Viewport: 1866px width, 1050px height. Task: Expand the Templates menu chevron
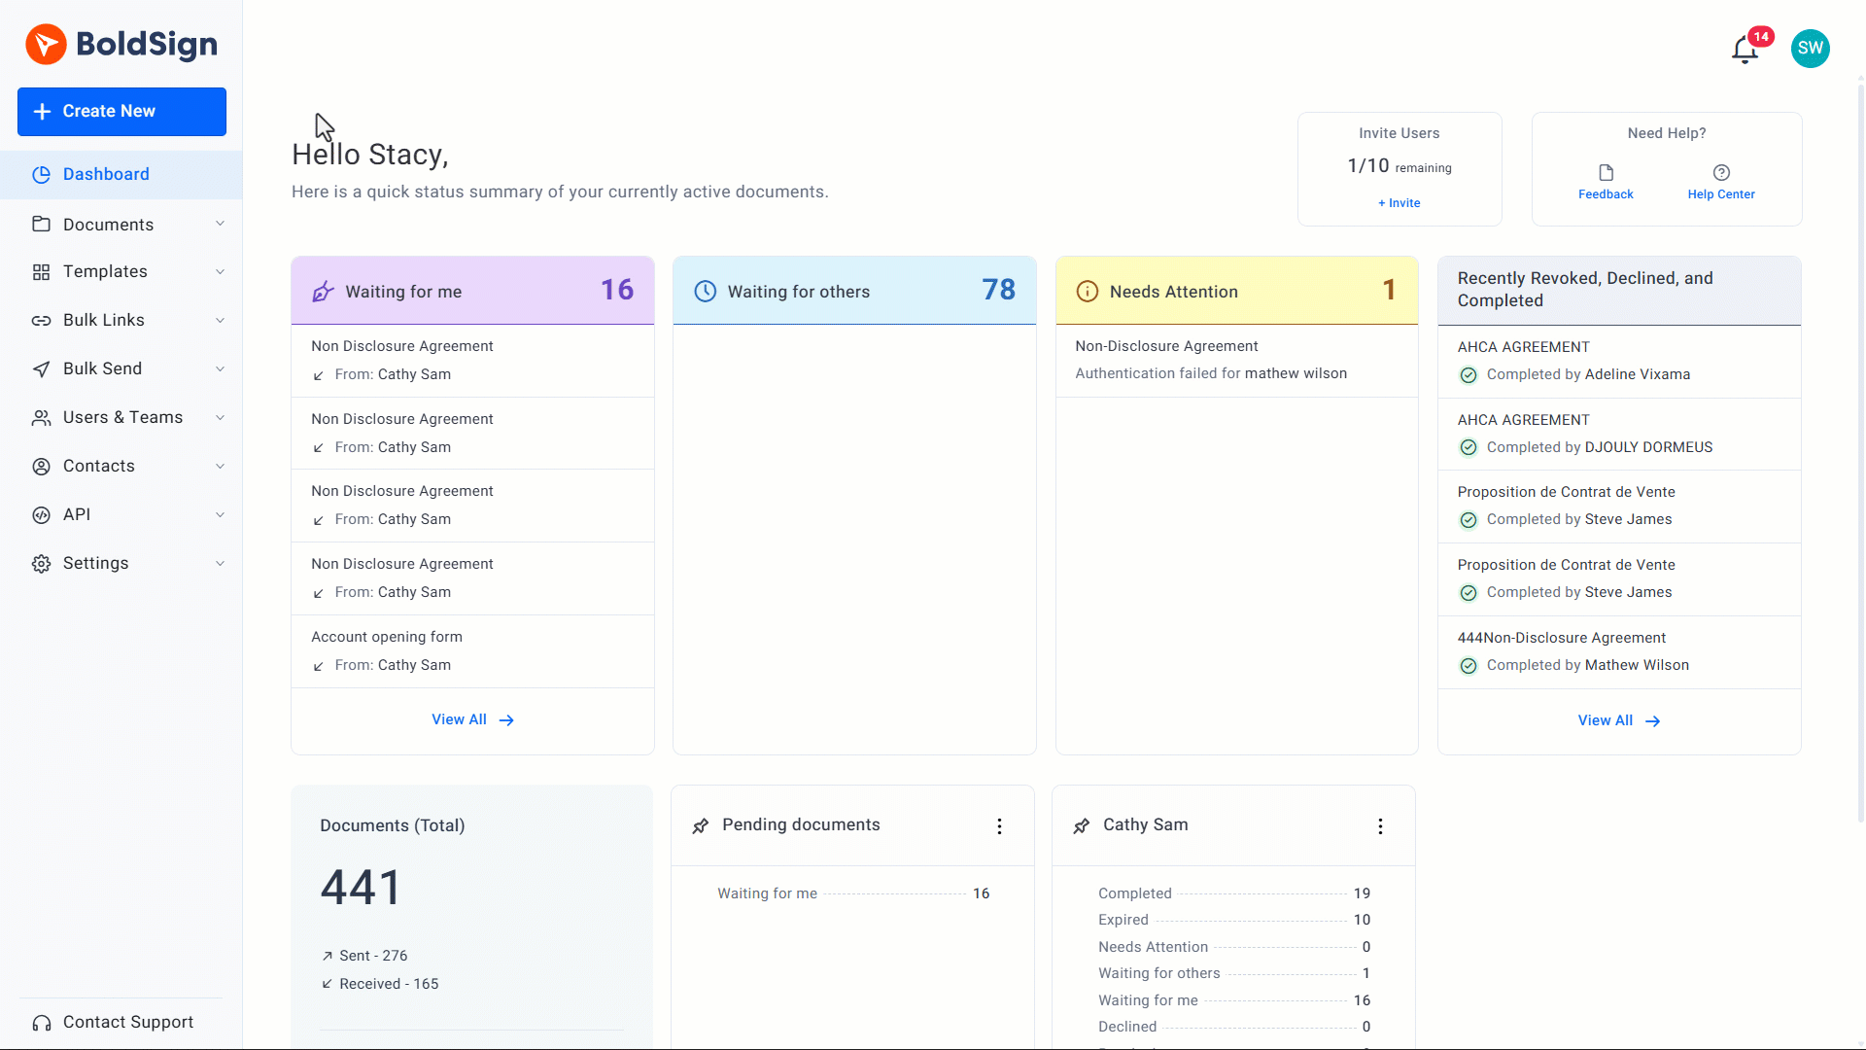click(221, 272)
